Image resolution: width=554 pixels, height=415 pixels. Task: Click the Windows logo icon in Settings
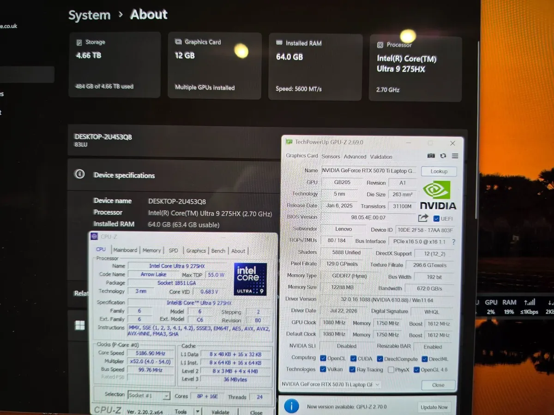(x=80, y=326)
